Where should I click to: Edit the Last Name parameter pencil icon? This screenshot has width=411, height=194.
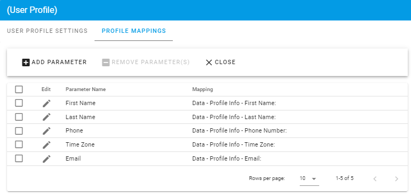point(46,117)
